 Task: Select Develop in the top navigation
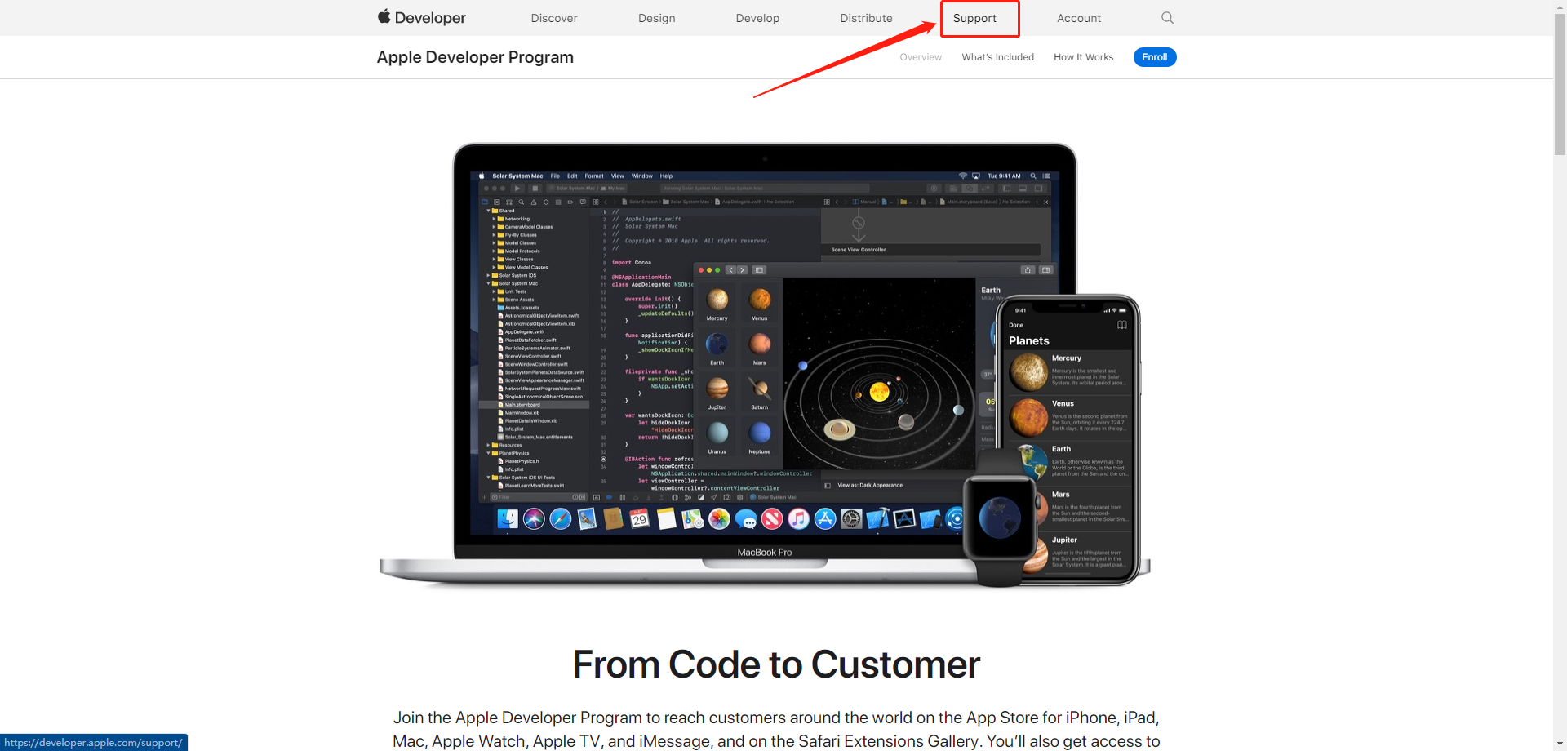tap(757, 18)
